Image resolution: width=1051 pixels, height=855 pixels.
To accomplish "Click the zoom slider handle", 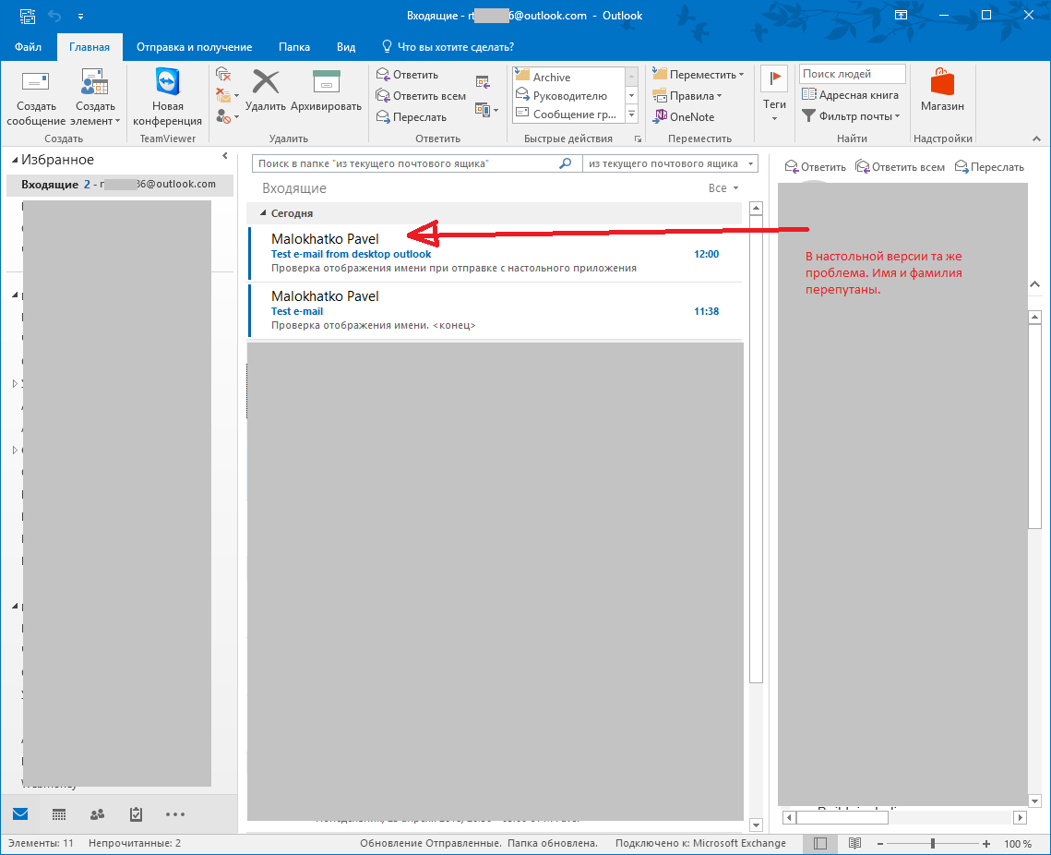I will click(932, 844).
